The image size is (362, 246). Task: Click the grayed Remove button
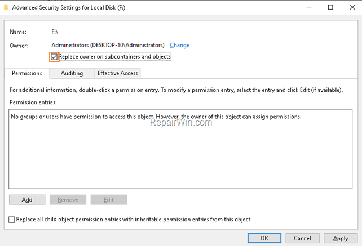(x=68, y=200)
